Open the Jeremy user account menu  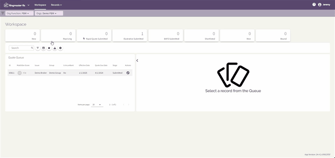324,5
